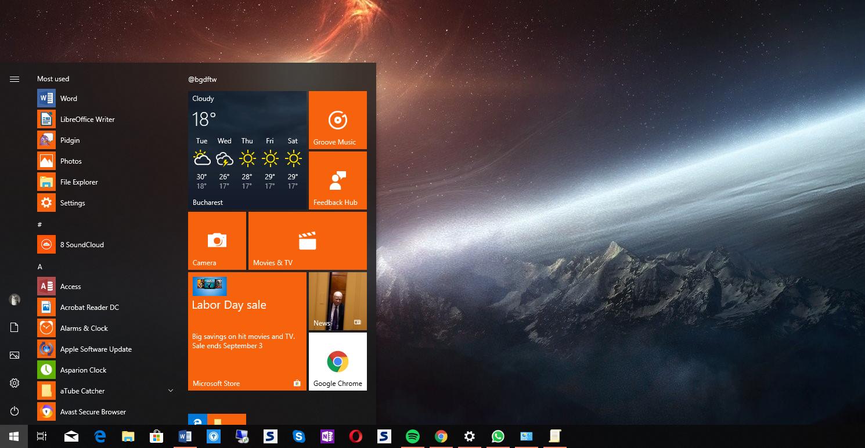Click the Power icon in Start sidebar
865x448 pixels.
pyautogui.click(x=15, y=411)
